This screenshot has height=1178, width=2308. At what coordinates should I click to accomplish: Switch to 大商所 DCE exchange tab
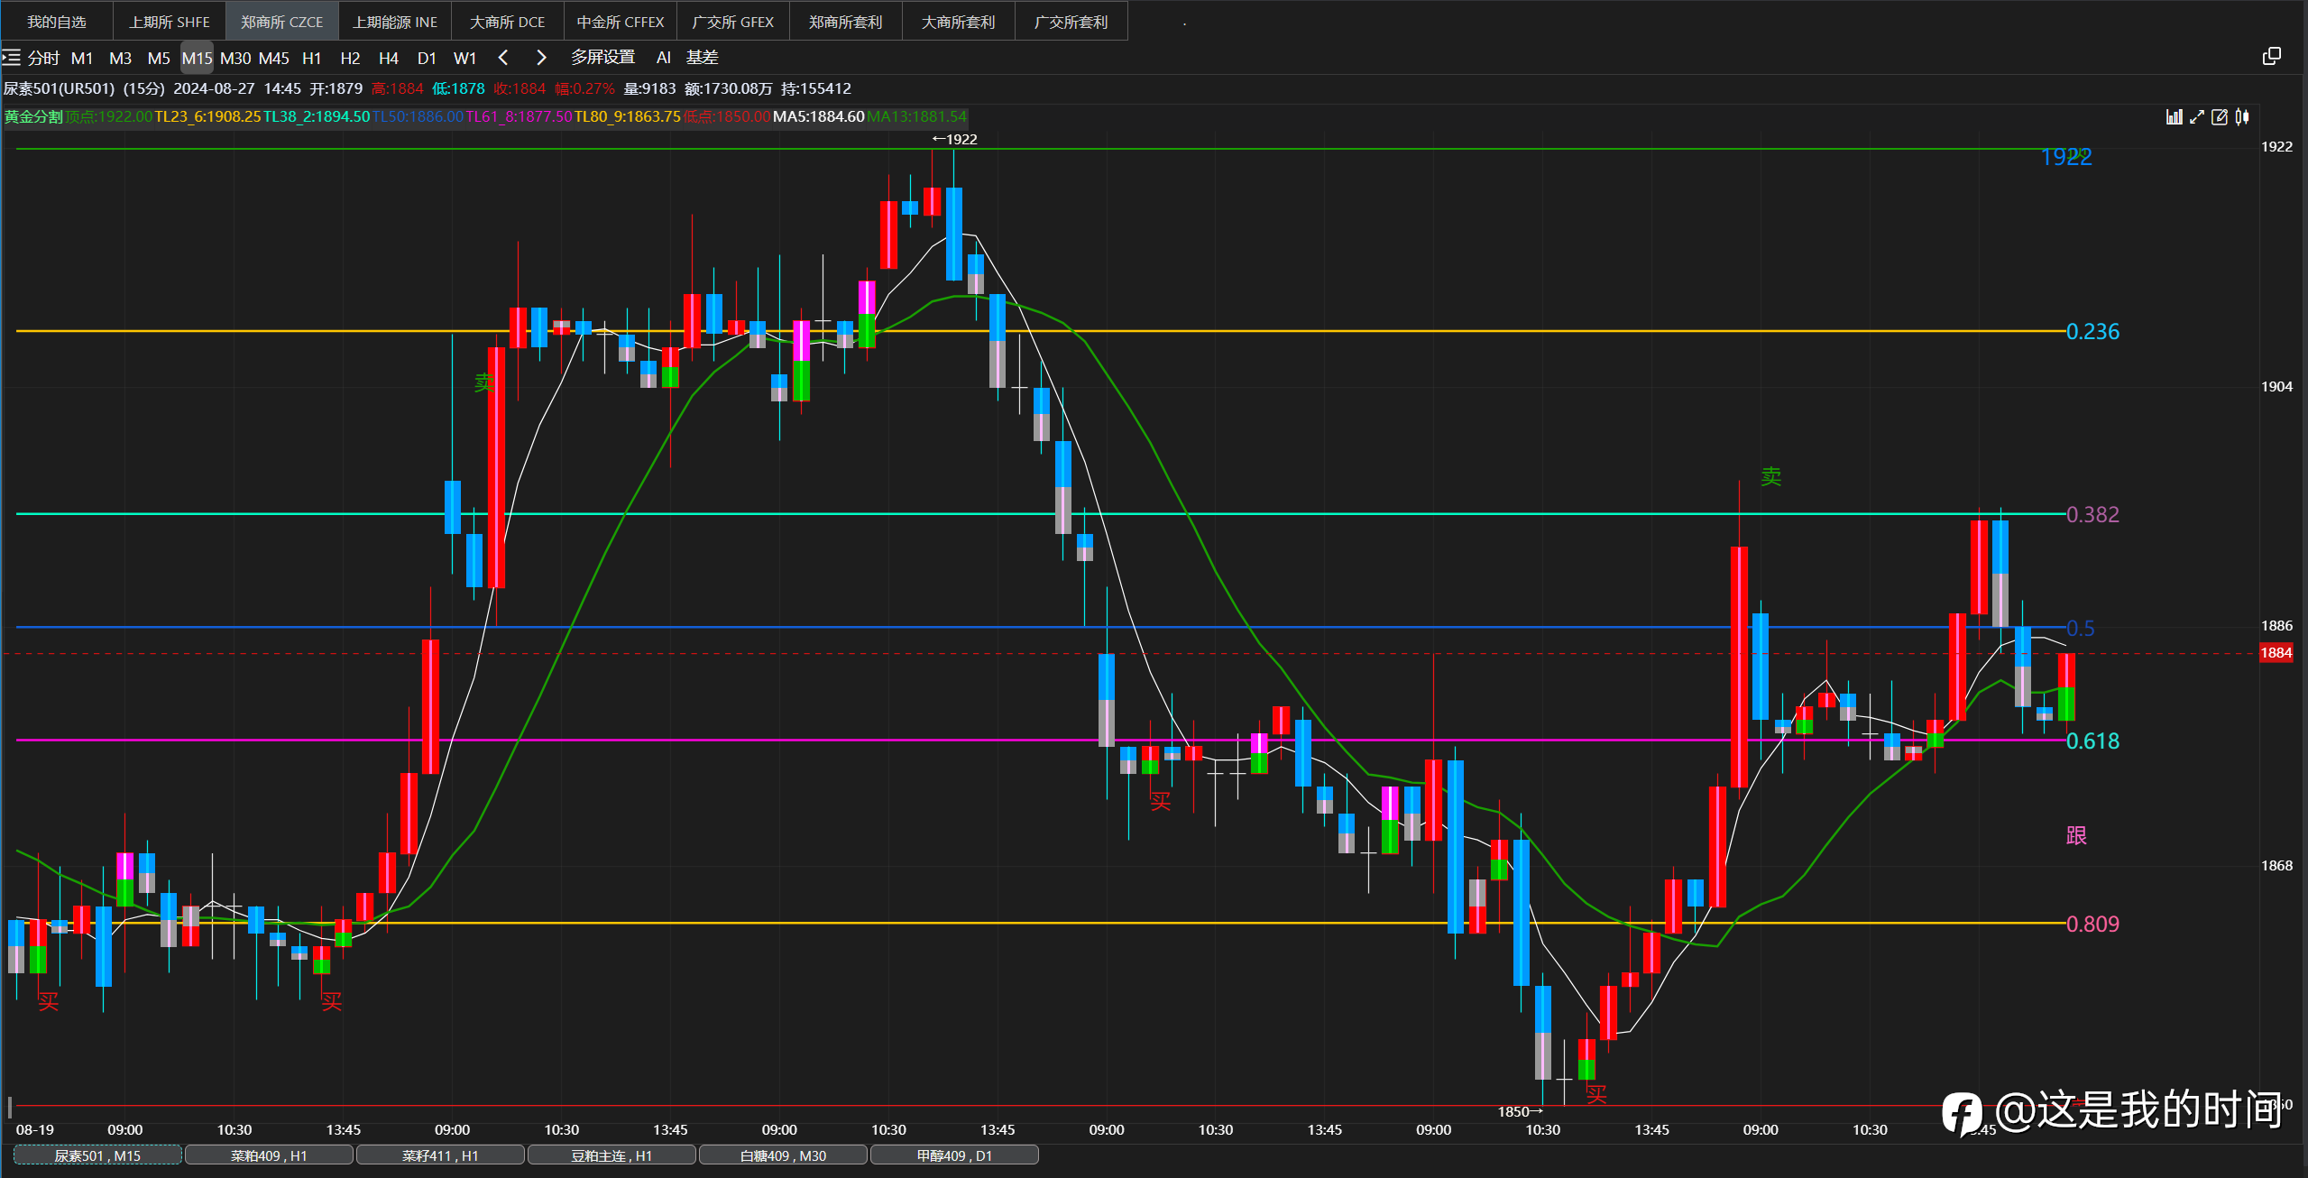[x=507, y=22]
